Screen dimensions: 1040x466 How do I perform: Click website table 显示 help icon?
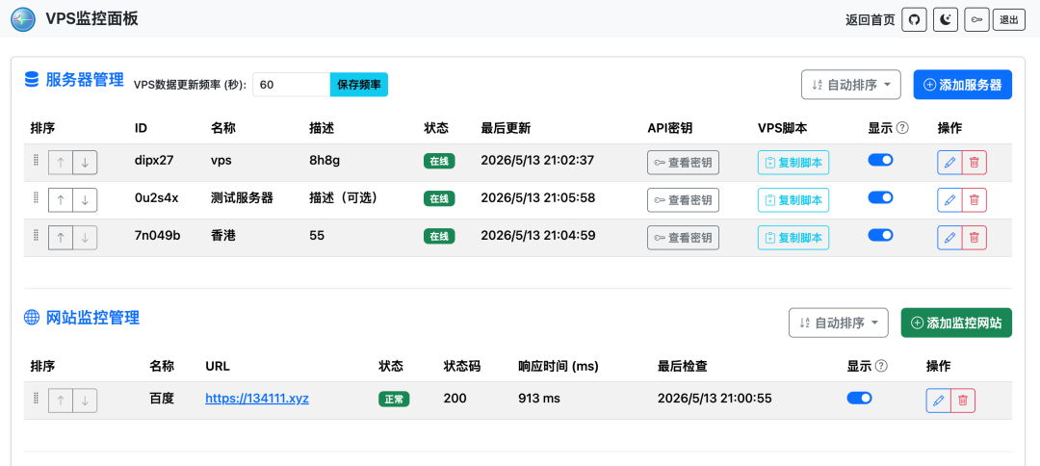coord(881,365)
